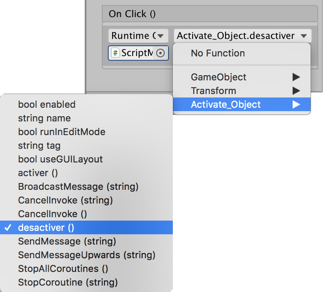Choose string name property
This screenshot has height=292, width=323.
[44, 118]
